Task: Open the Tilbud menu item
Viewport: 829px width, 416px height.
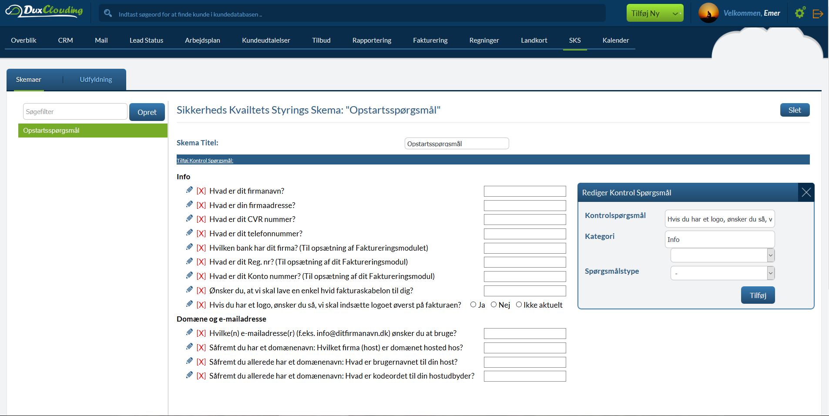Action: 321,40
